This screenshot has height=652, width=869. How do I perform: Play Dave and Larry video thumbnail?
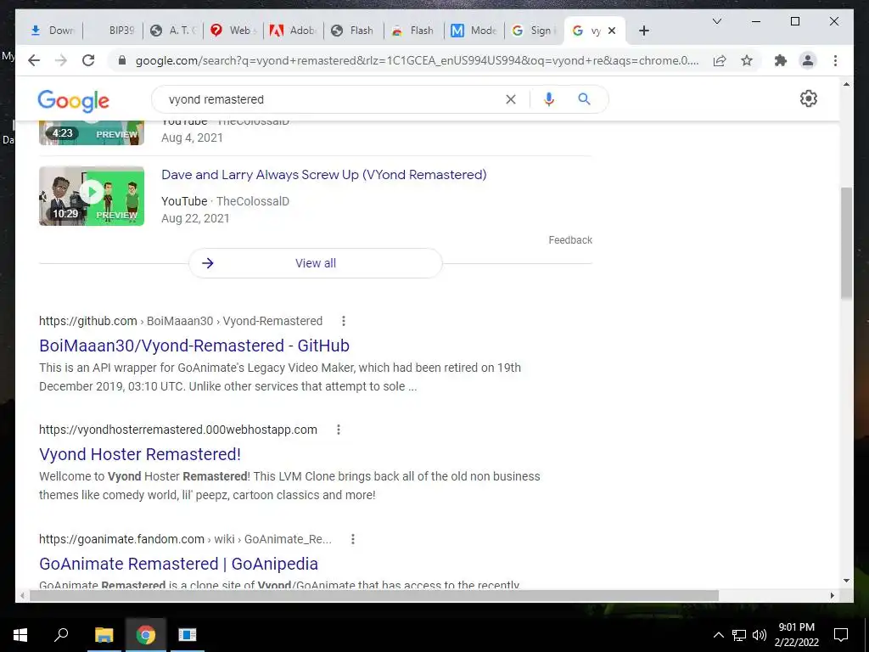(92, 196)
